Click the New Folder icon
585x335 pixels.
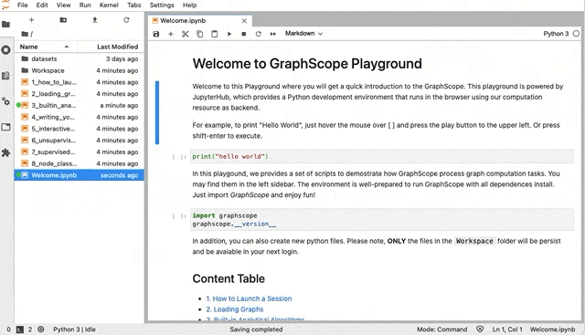pos(63,20)
